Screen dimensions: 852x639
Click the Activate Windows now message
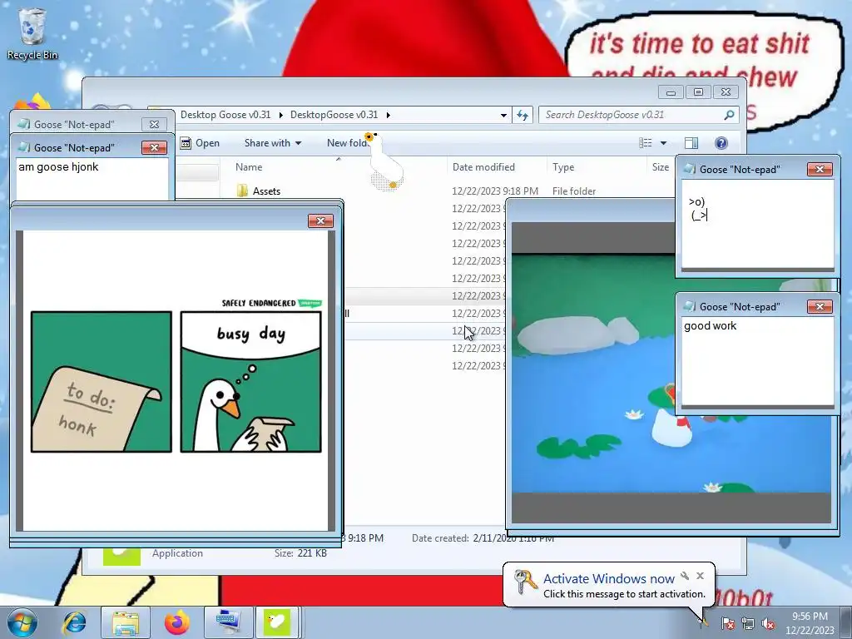point(608,579)
